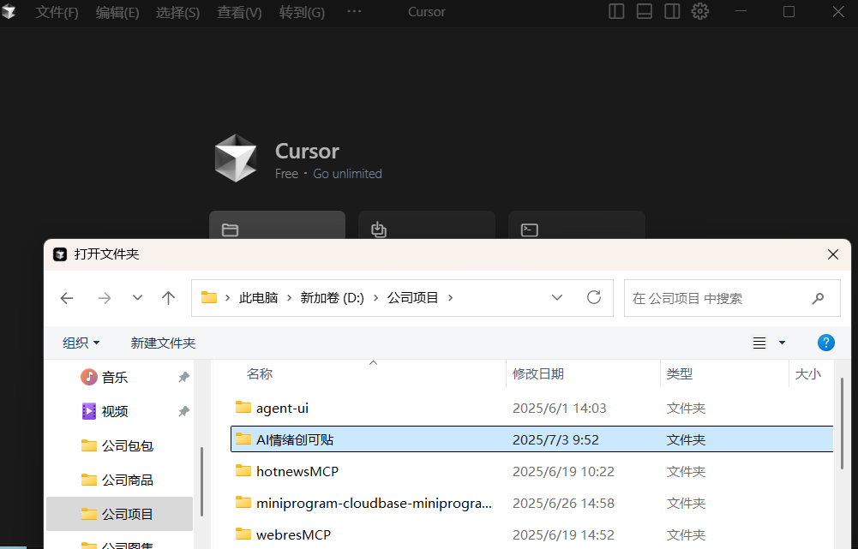Expand chevron after 此电脑 in path
Image resolution: width=858 pixels, height=549 pixels.
coord(290,298)
